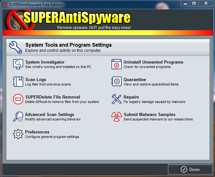Open the Repairs title link

[x=131, y=97]
